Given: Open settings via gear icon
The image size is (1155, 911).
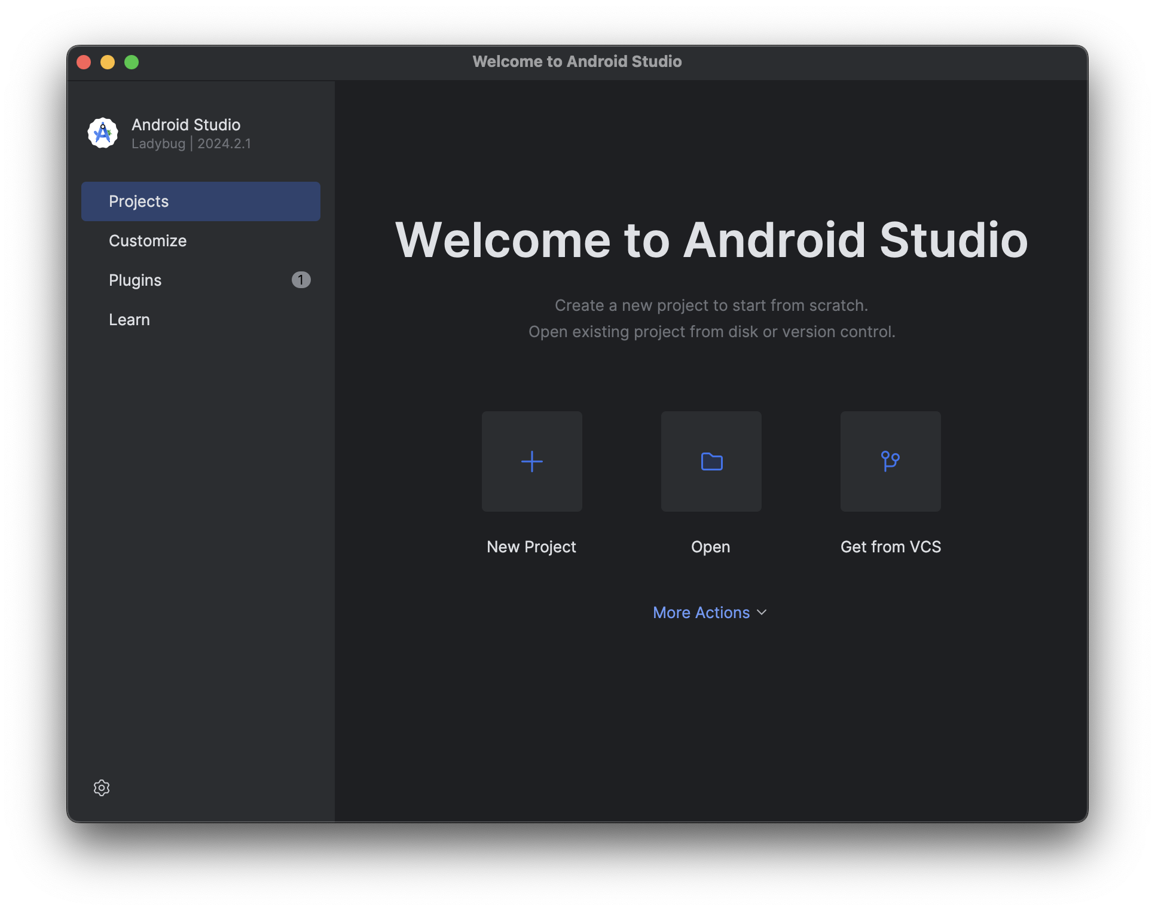Looking at the screenshot, I should pyautogui.click(x=102, y=788).
